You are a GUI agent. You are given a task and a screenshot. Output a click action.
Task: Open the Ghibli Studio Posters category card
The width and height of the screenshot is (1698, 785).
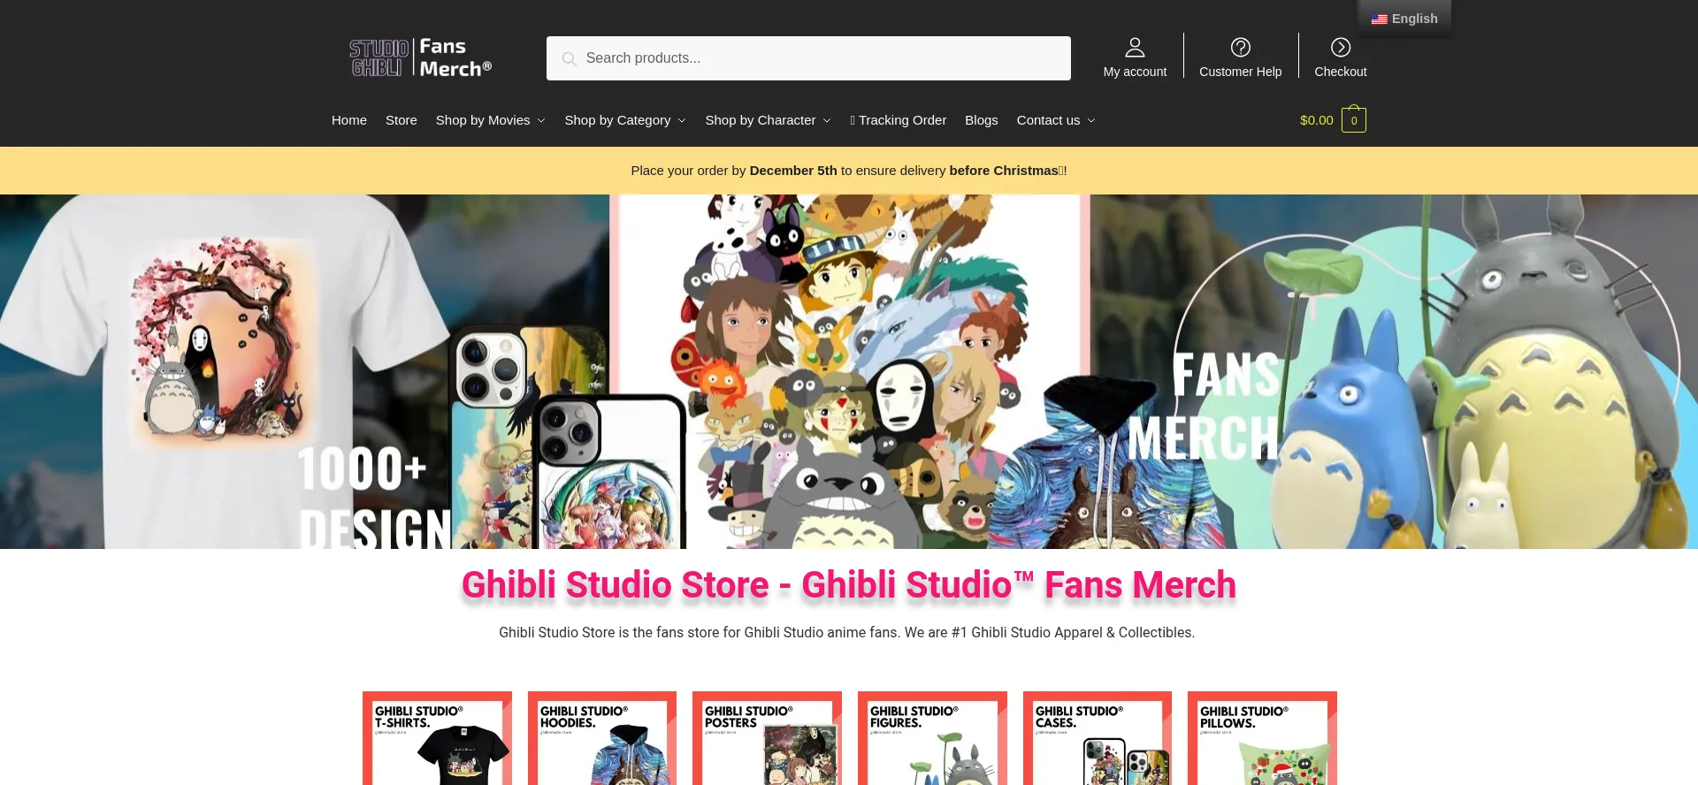tap(767, 738)
